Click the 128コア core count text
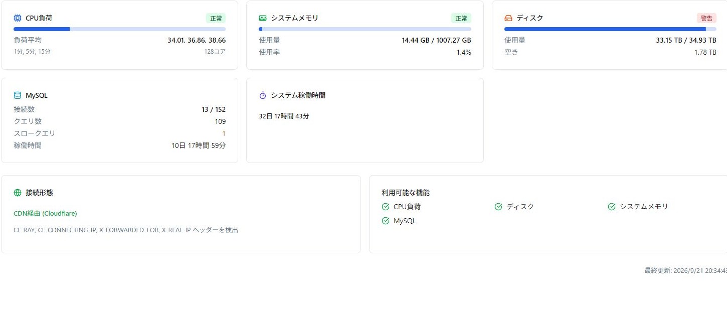Image resolution: width=727 pixels, height=311 pixels. pos(215,52)
